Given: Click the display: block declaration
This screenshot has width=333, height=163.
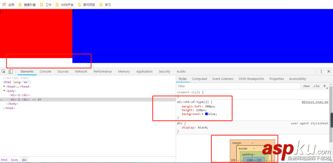Looking at the screenshot, I should tap(195, 128).
